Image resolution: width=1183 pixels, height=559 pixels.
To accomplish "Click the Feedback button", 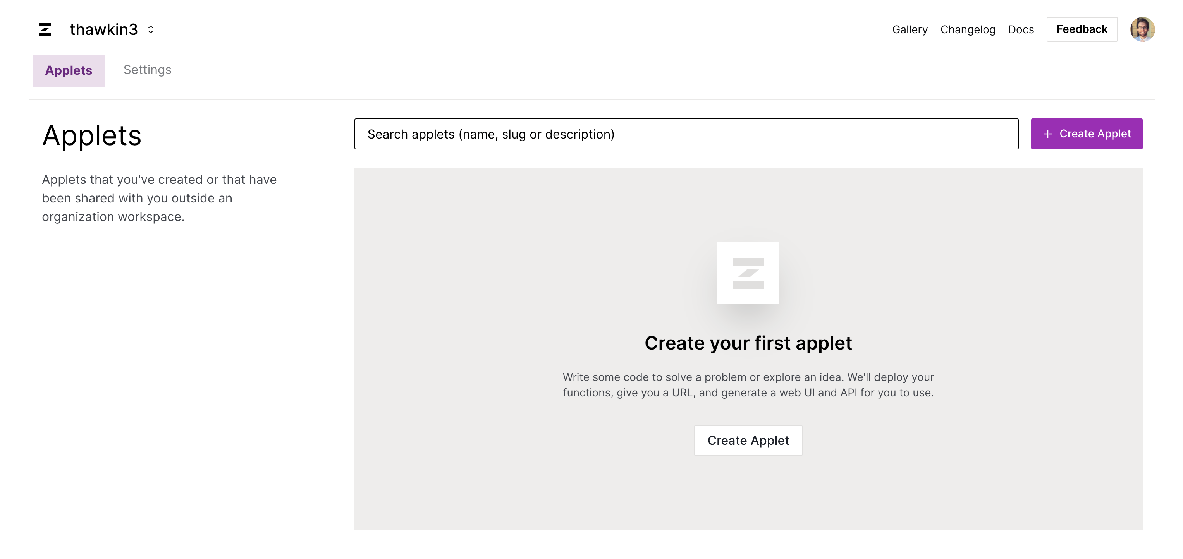I will click(x=1082, y=29).
